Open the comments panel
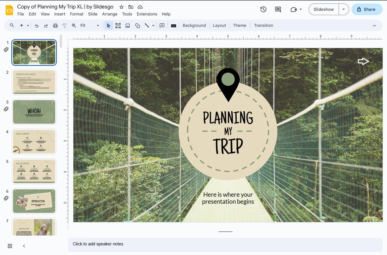 point(278,9)
